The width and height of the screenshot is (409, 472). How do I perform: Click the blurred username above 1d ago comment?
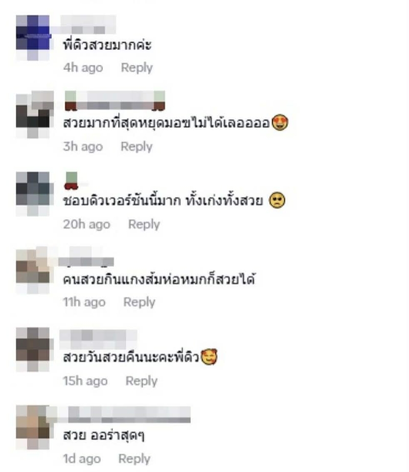124,414
